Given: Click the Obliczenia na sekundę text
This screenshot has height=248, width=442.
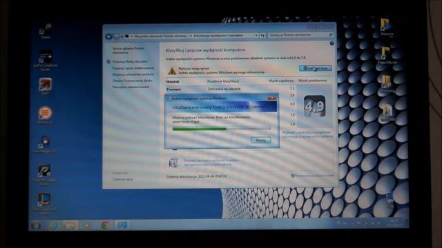Looking at the screenshot, I should point(224,89).
